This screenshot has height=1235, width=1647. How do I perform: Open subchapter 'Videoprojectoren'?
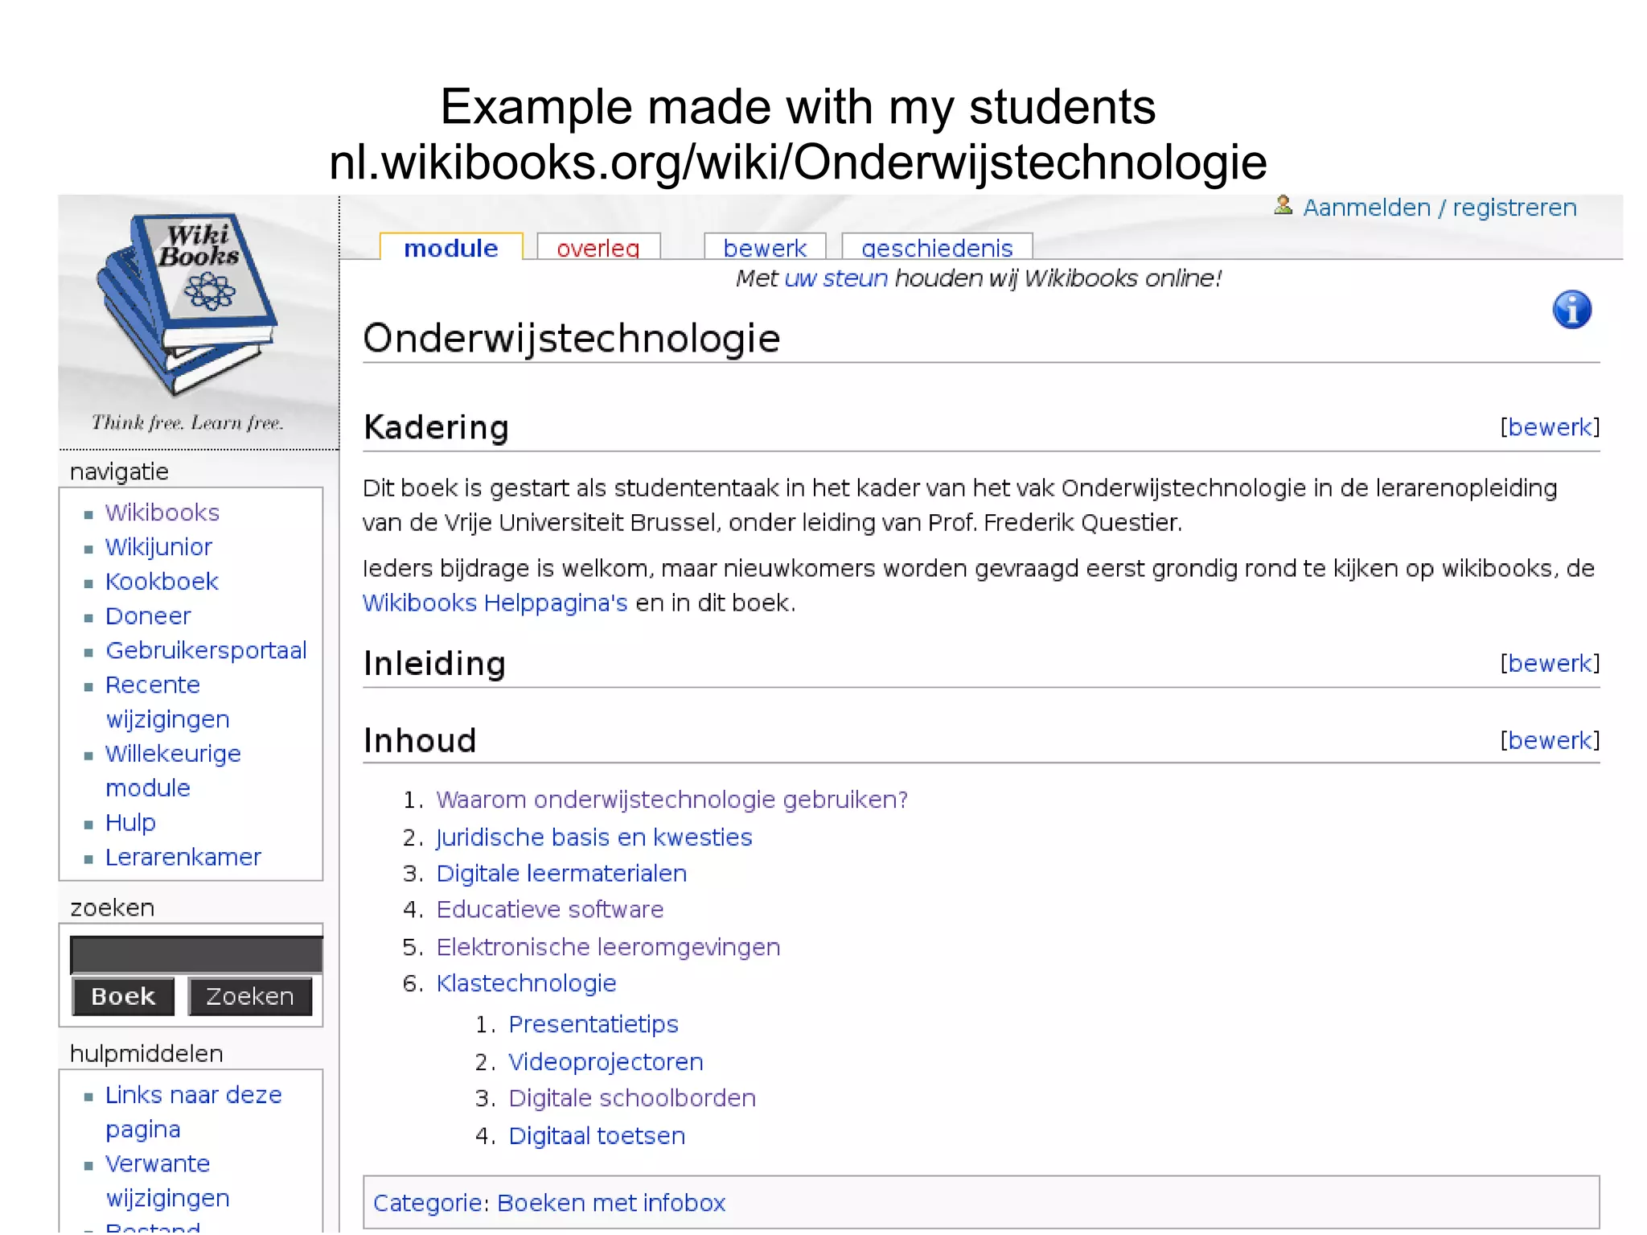click(x=606, y=1063)
